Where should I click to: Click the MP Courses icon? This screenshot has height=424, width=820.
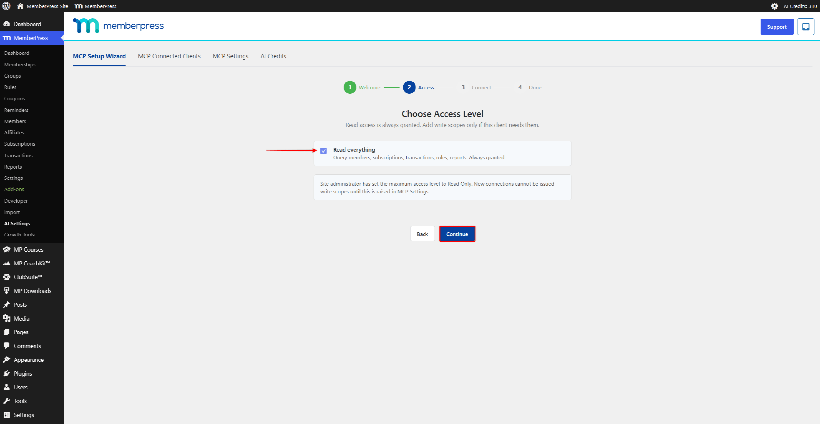point(6,249)
